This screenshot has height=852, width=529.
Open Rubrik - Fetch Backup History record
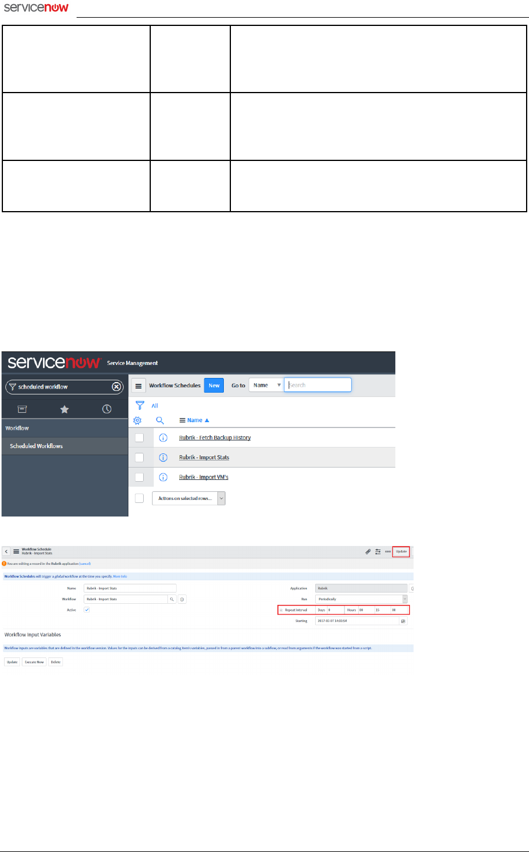point(215,437)
